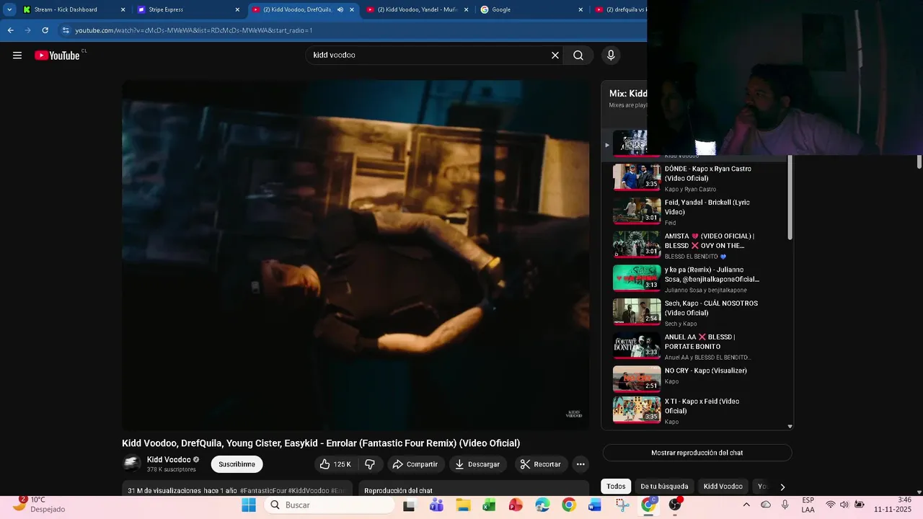This screenshot has width=923, height=519.
Task: Click the video player area
Action: [355, 254]
